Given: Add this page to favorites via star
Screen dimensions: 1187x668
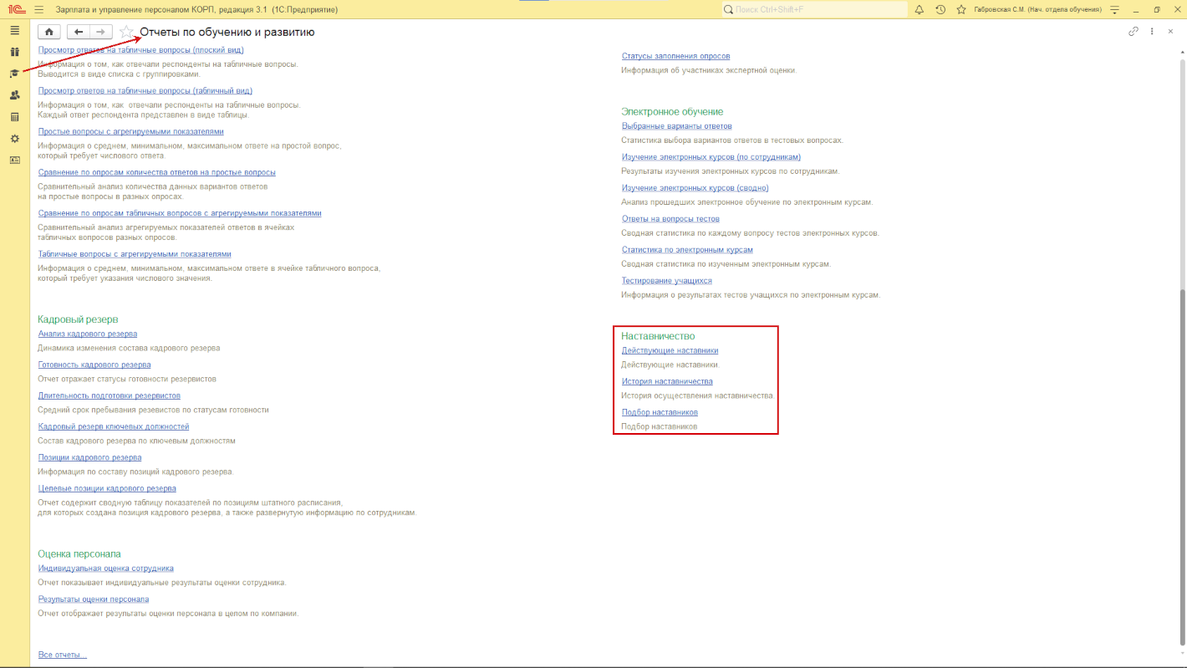Looking at the screenshot, I should [126, 32].
